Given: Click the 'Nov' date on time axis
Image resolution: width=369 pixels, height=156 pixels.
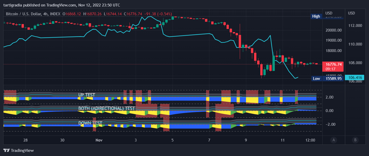Looking at the screenshot, I should click(x=99, y=140).
